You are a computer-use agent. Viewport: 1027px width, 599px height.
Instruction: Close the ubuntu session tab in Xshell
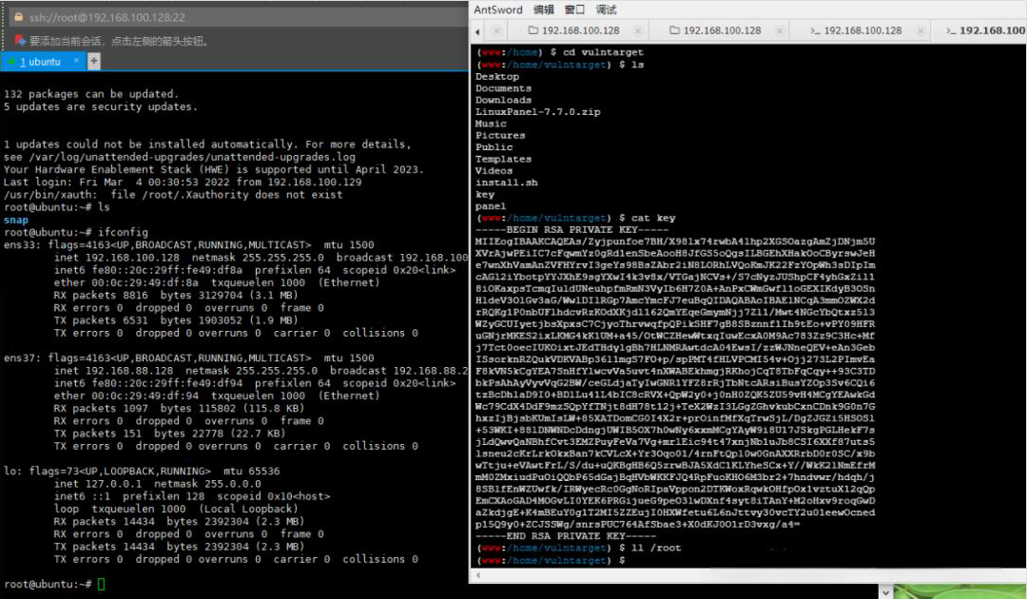click(x=76, y=60)
